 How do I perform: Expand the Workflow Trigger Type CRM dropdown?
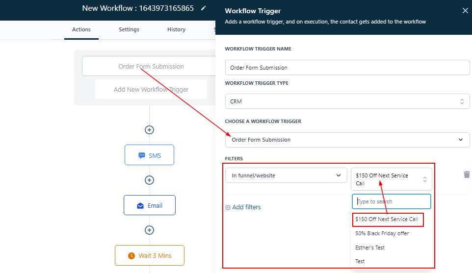[x=347, y=101]
